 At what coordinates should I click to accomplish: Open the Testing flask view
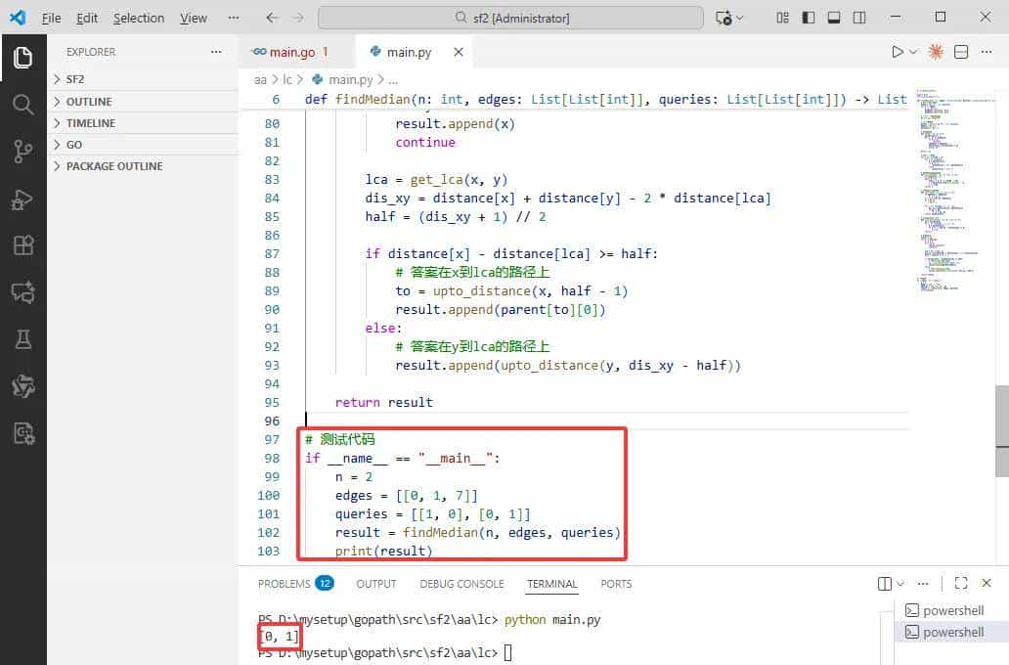[23, 339]
